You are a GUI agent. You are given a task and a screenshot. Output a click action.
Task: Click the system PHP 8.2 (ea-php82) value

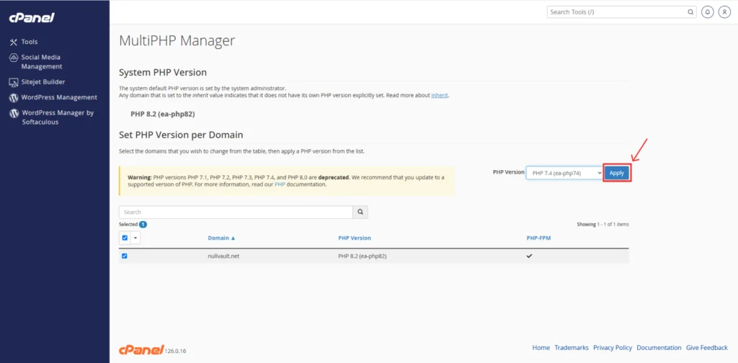[163, 115]
